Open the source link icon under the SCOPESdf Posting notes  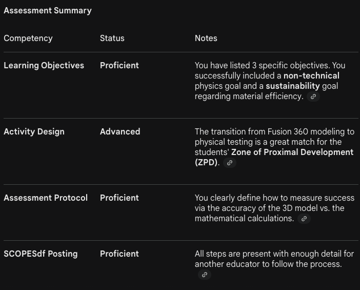[x=204, y=275]
